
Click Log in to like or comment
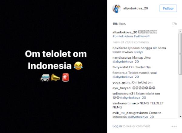tap(117, 126)
